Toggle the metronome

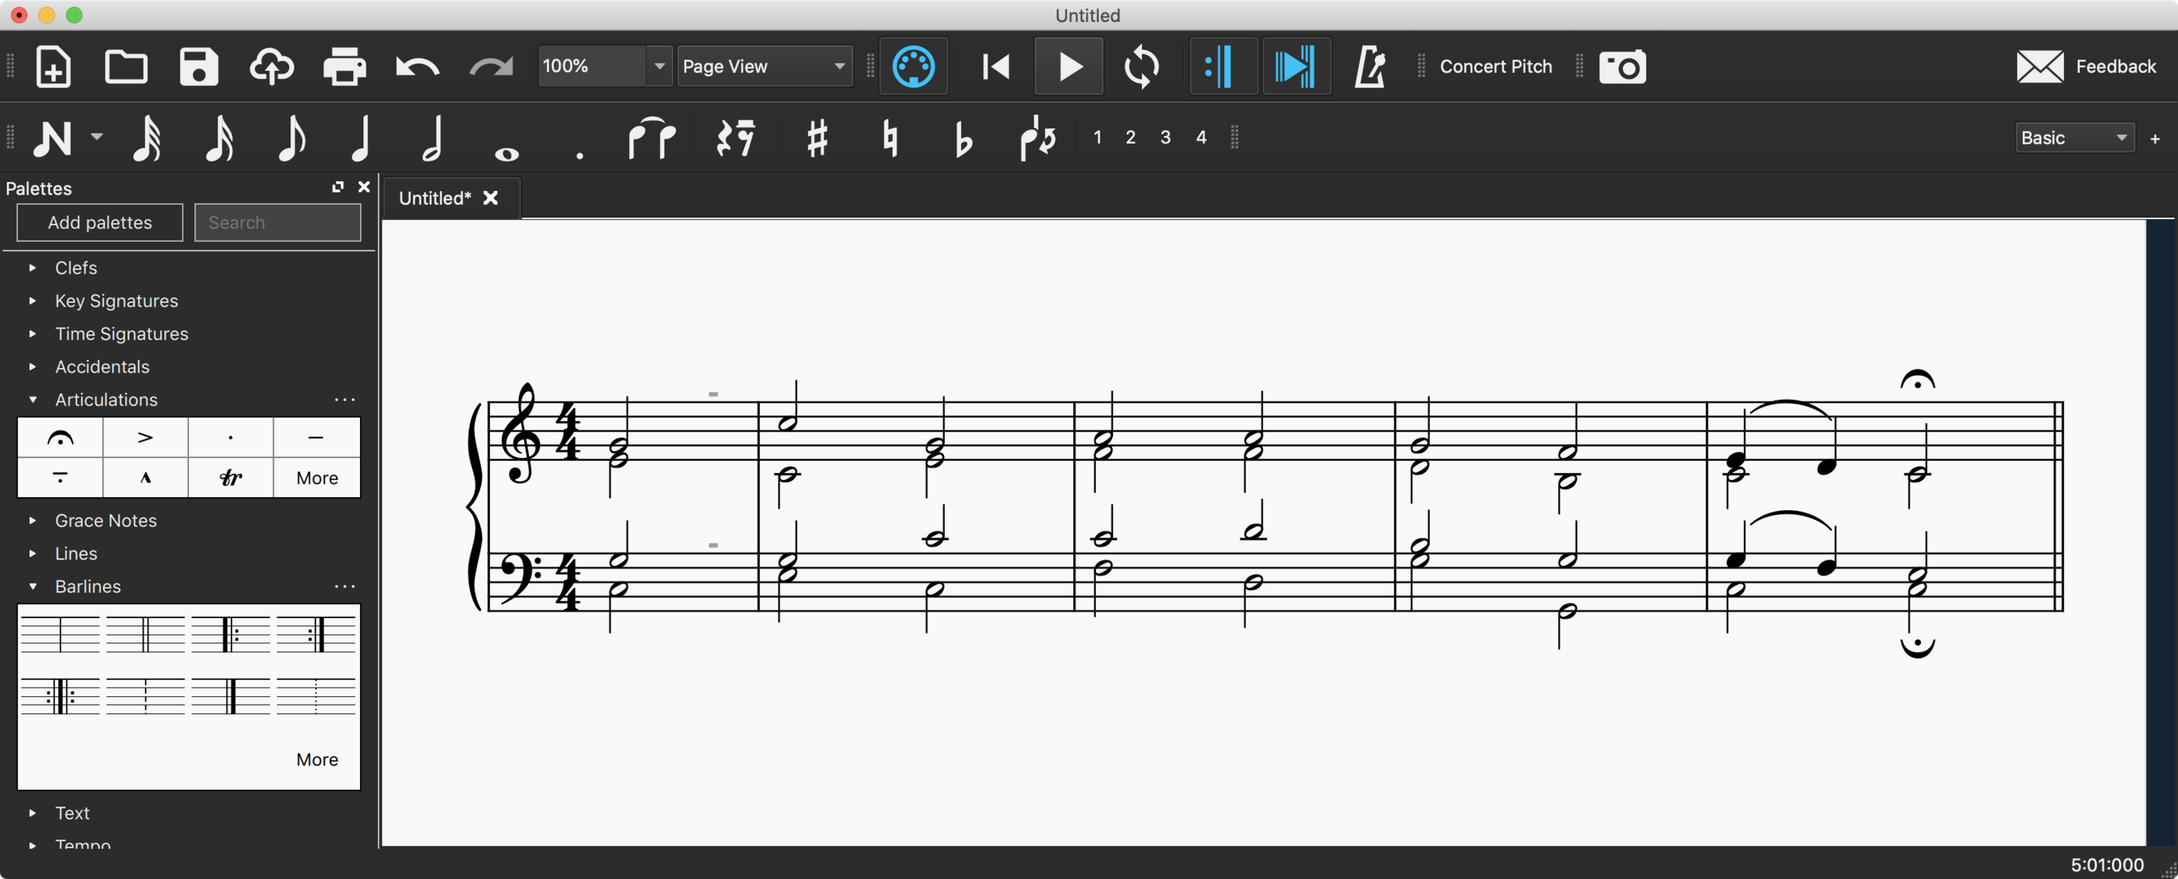1369,67
